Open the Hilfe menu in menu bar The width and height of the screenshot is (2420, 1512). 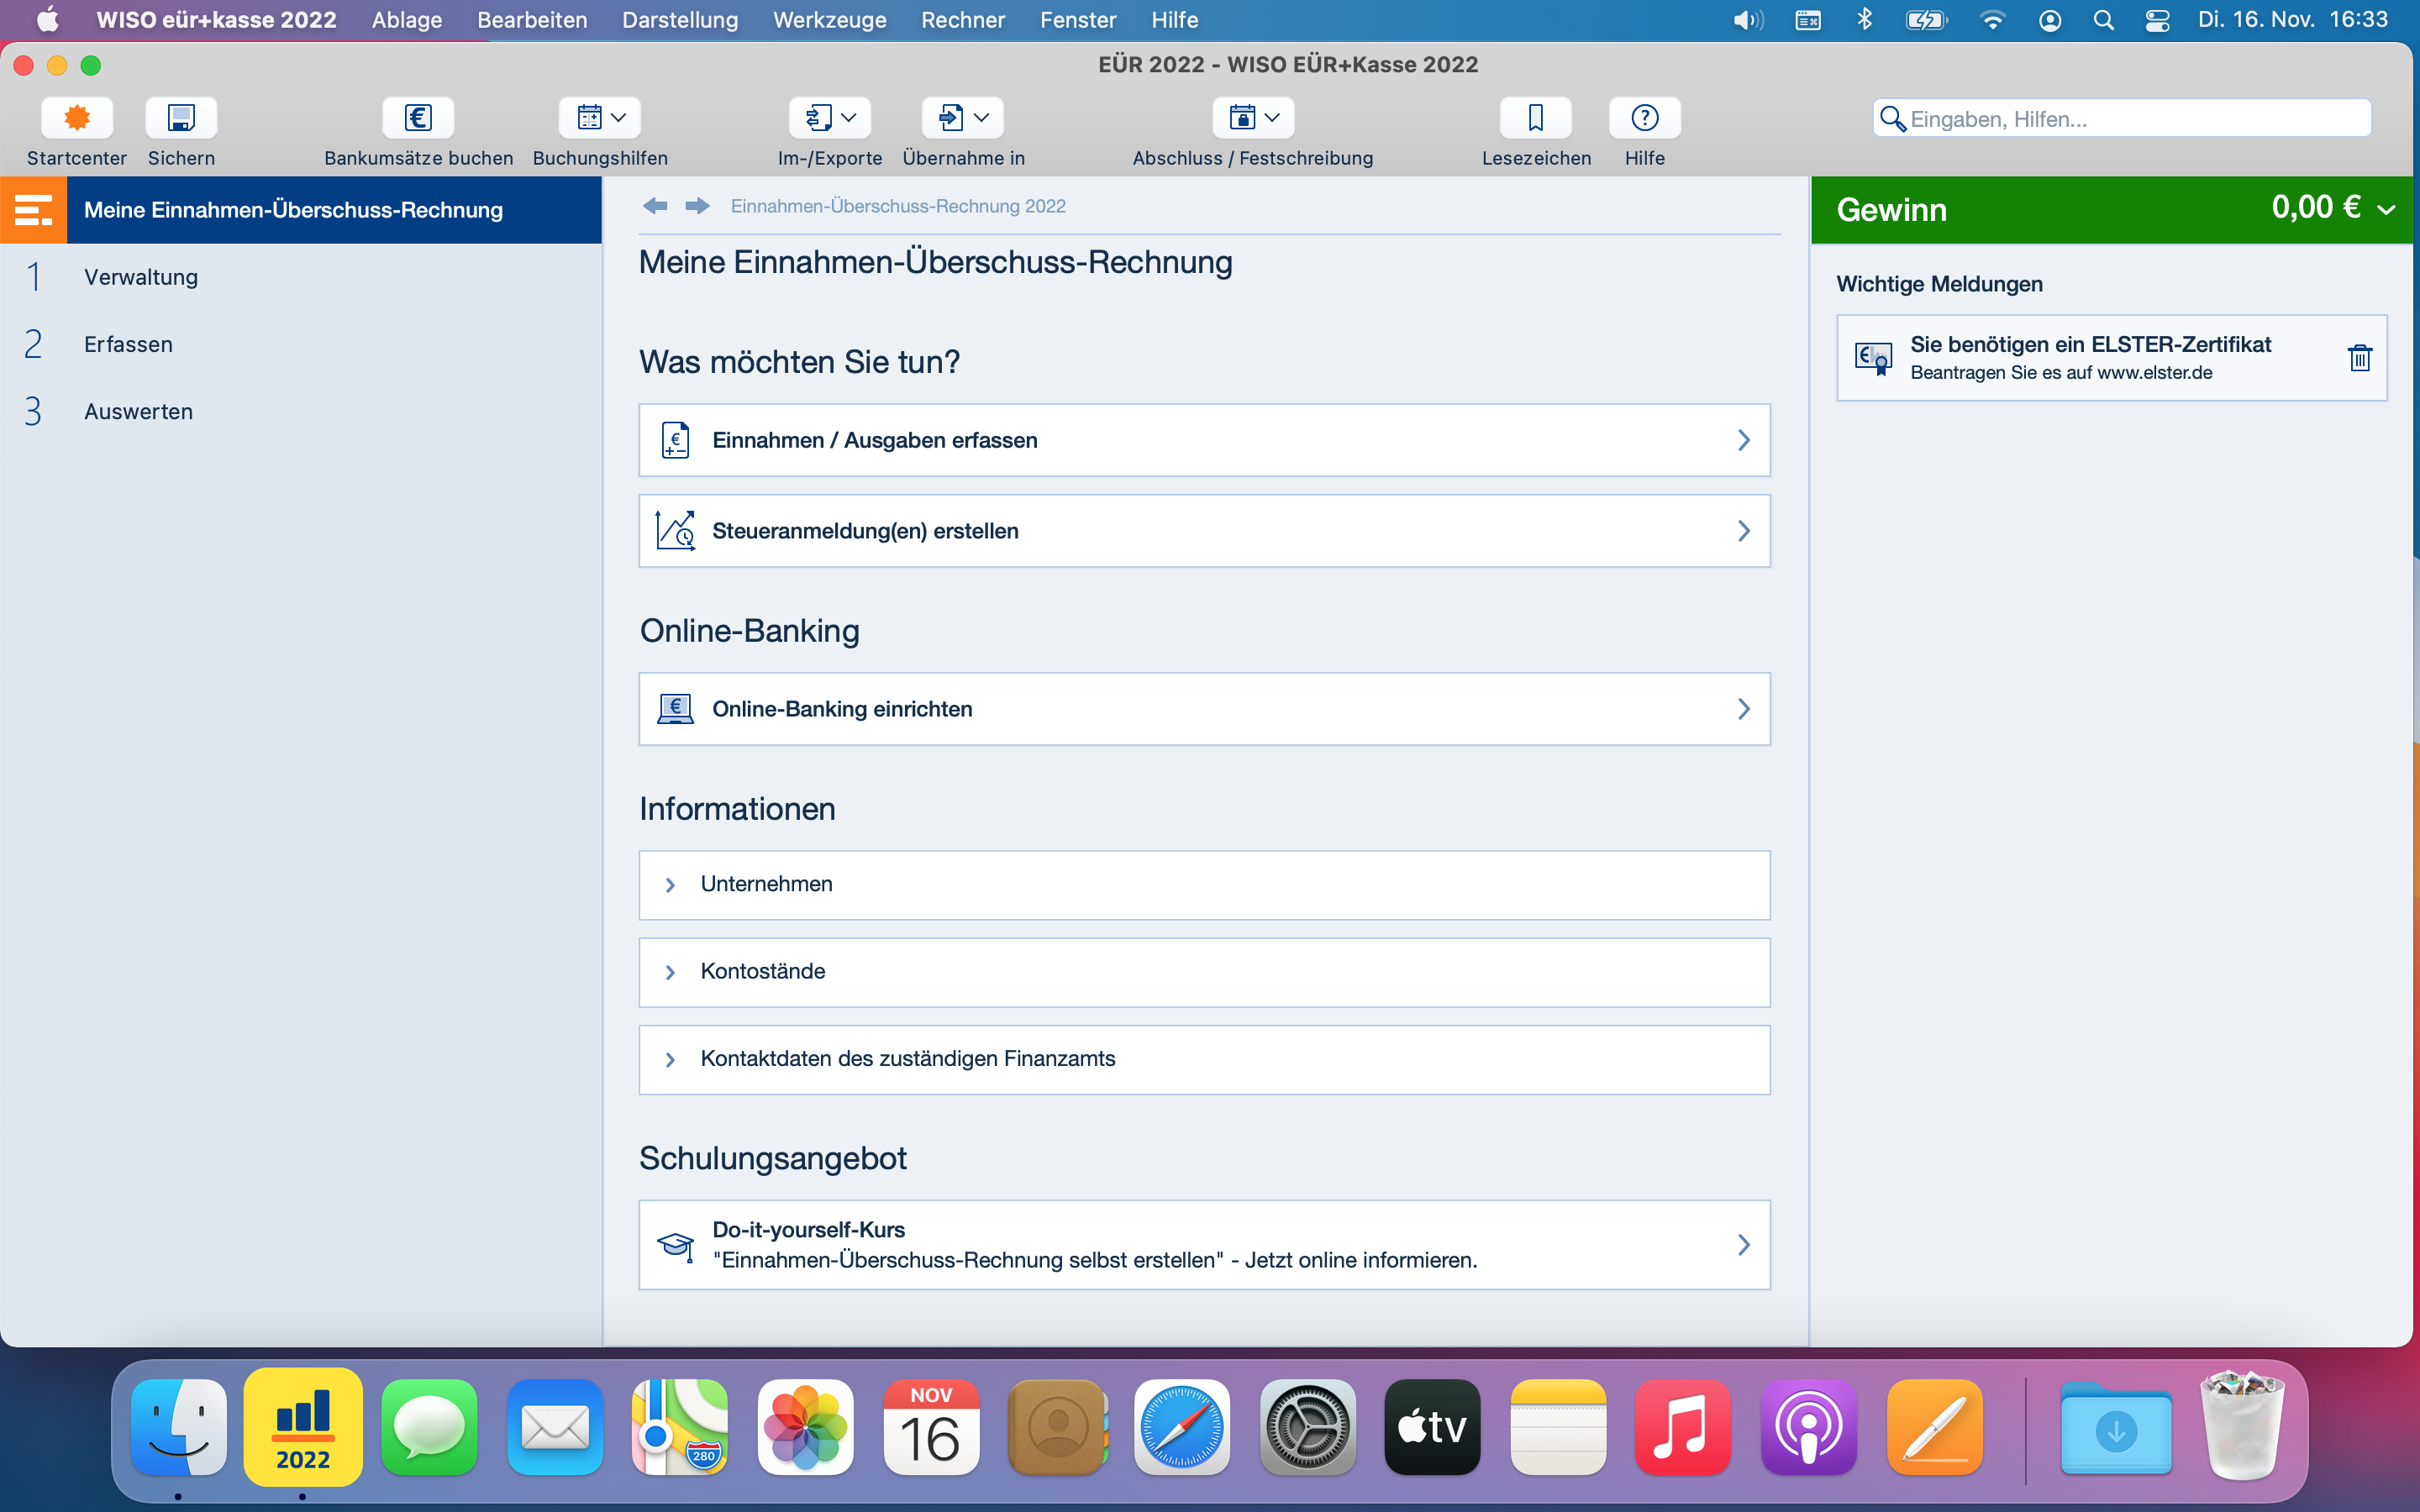point(1174,20)
